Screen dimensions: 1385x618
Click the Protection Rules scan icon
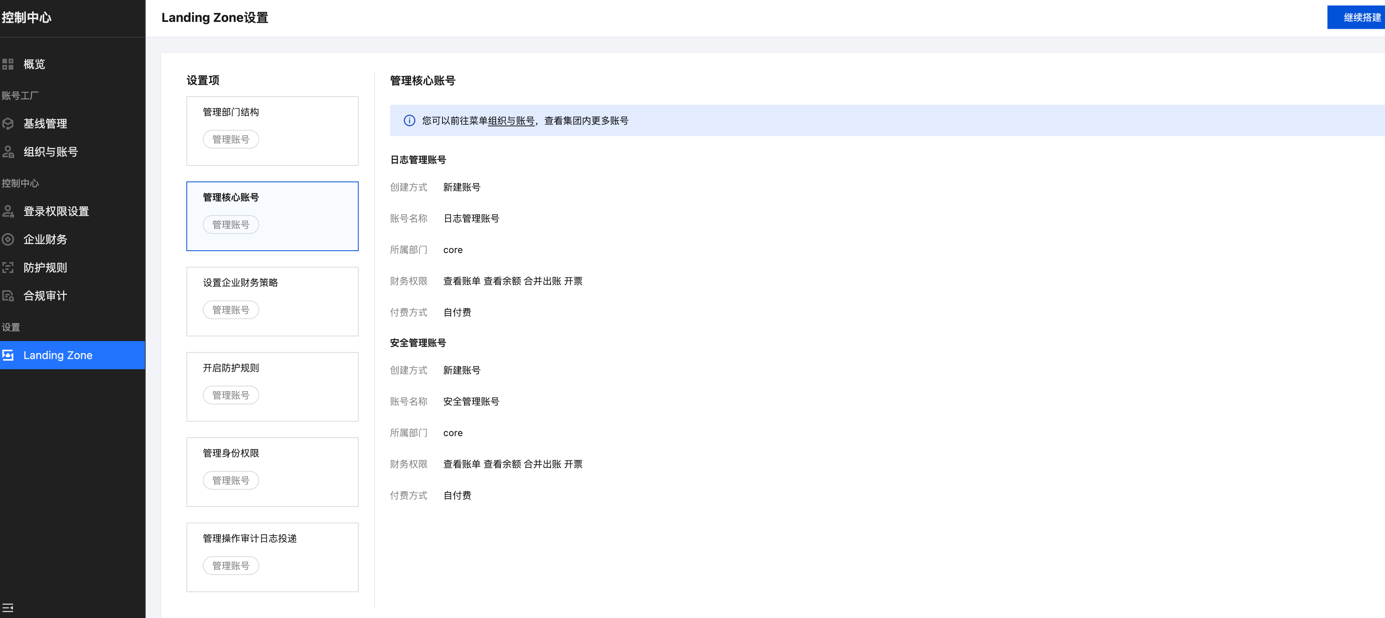point(8,268)
